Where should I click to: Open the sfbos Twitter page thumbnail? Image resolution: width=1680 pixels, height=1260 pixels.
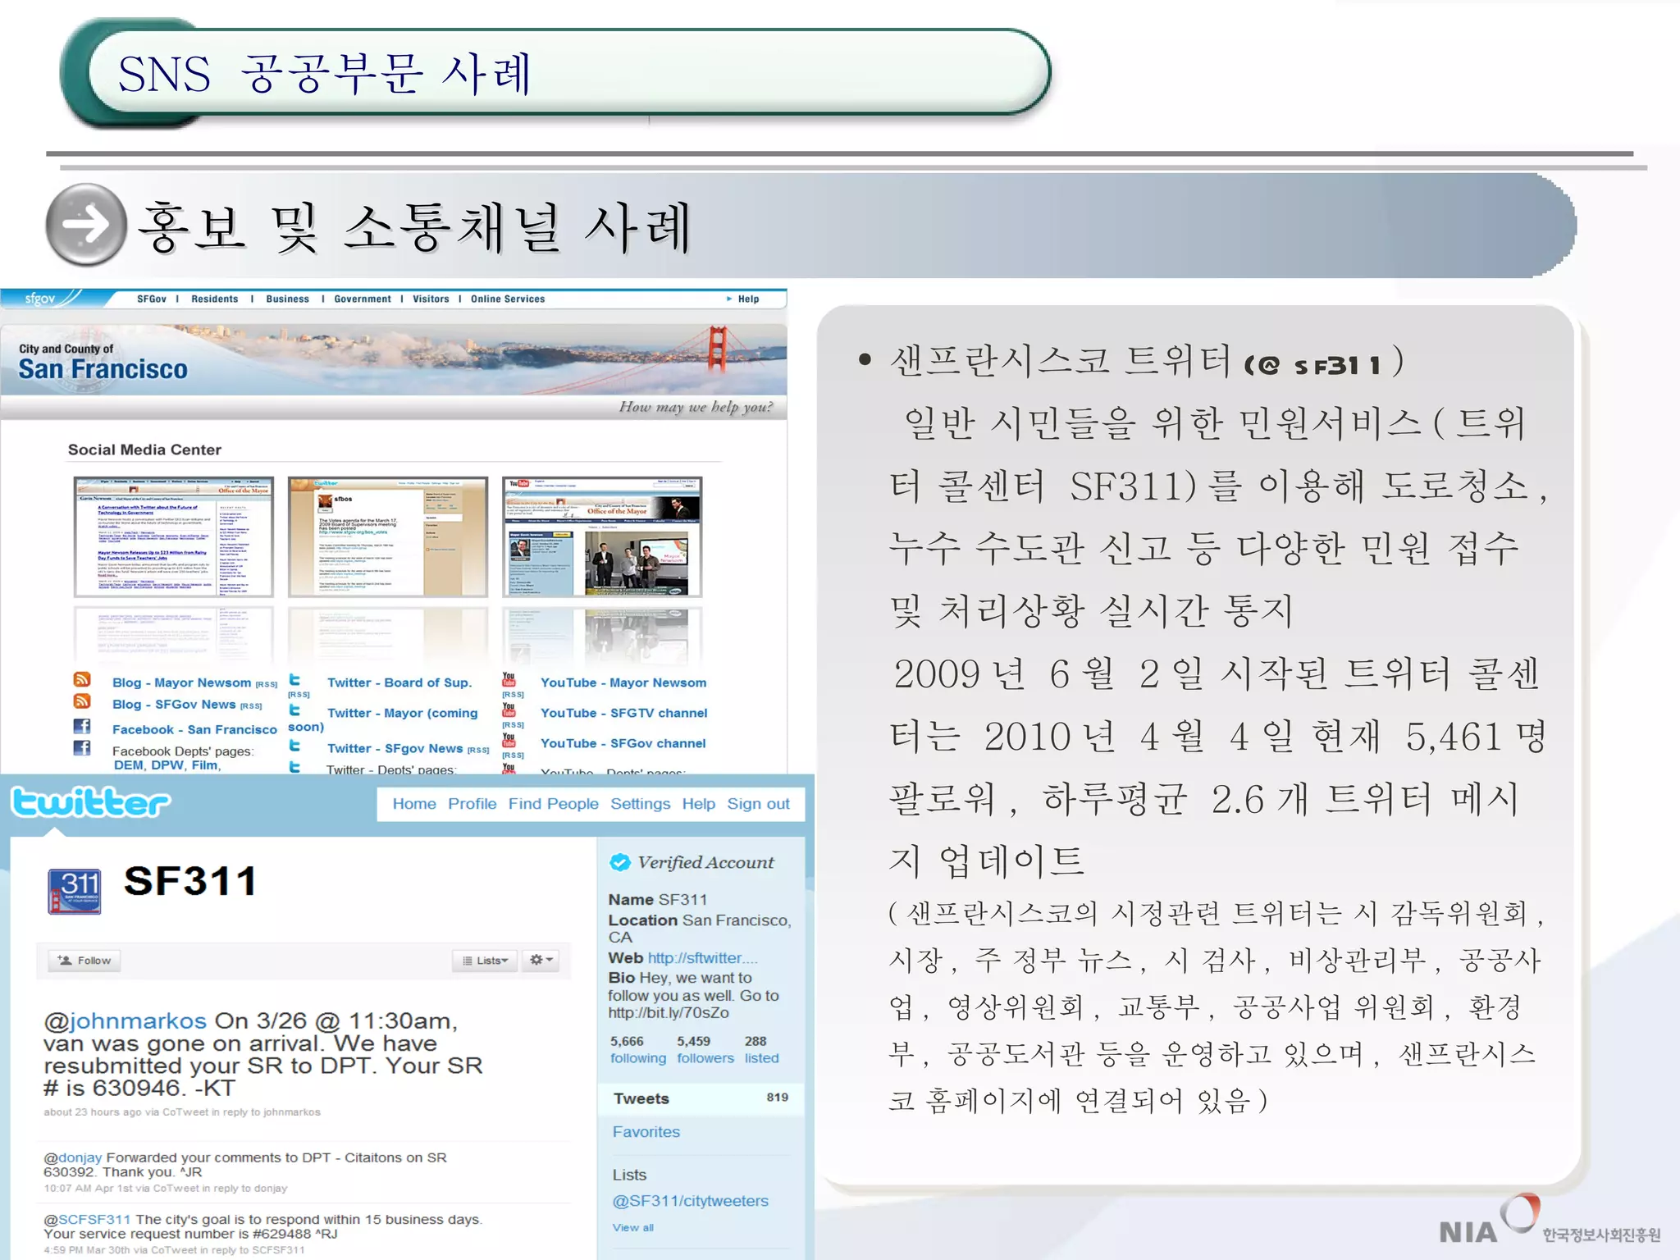(388, 536)
